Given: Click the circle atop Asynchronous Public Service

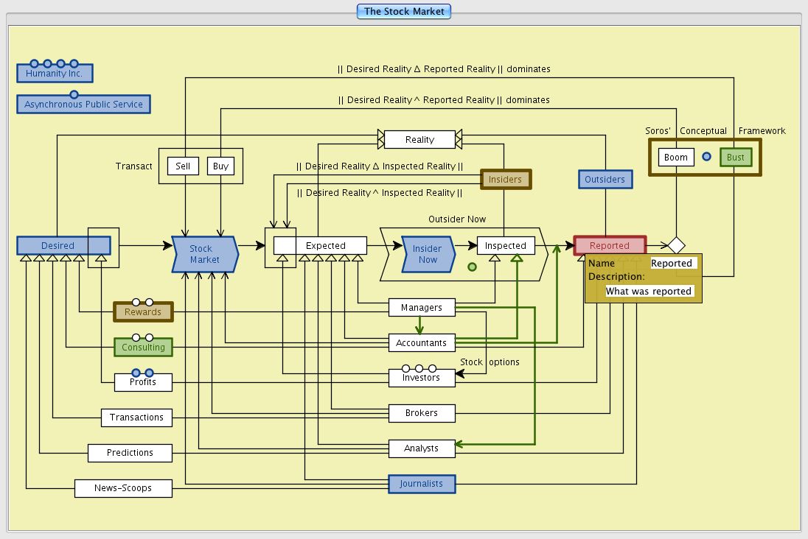Looking at the screenshot, I should click(74, 94).
